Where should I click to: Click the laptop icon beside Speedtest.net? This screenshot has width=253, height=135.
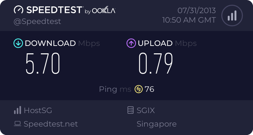click(18, 124)
